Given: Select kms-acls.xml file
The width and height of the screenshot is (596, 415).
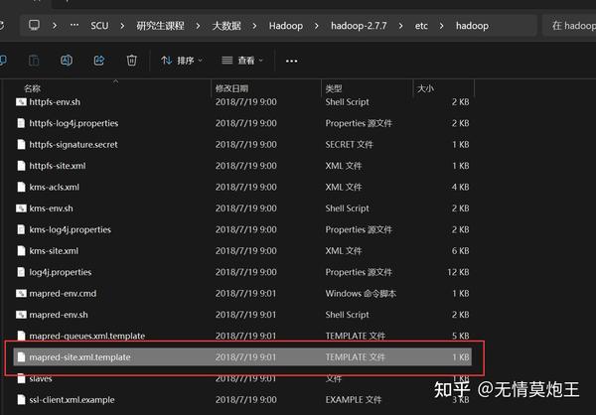Looking at the screenshot, I should click(x=242, y=187).
